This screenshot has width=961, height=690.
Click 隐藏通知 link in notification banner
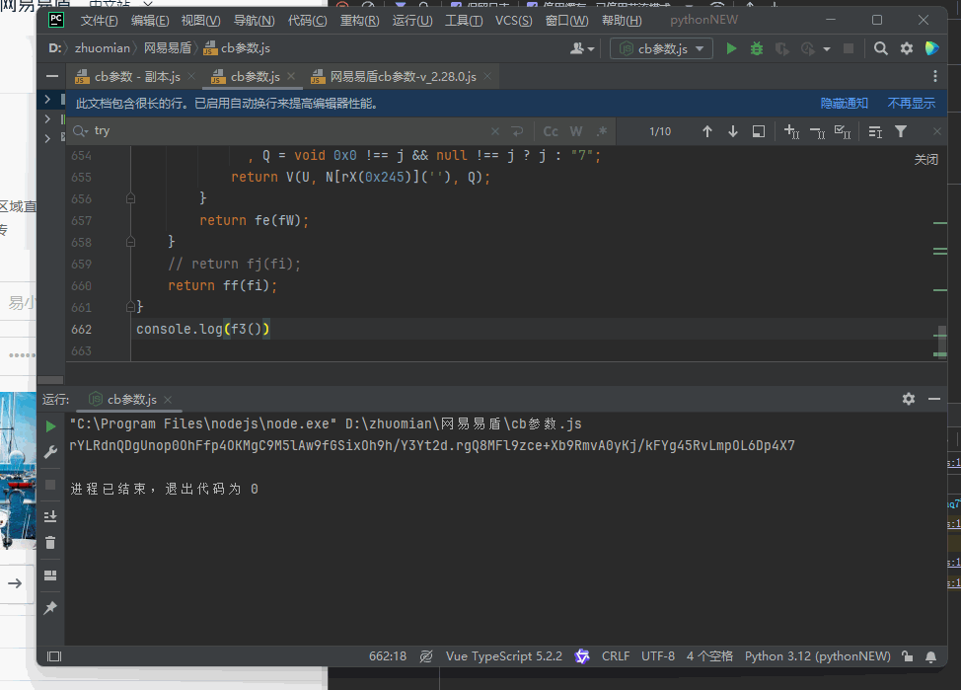click(x=845, y=103)
